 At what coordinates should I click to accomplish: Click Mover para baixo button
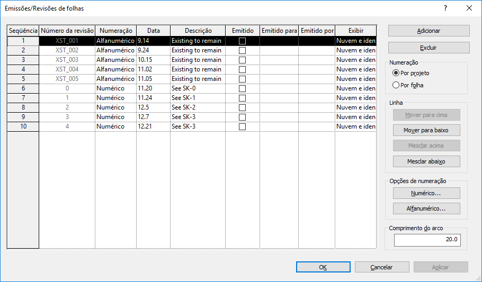tap(426, 130)
